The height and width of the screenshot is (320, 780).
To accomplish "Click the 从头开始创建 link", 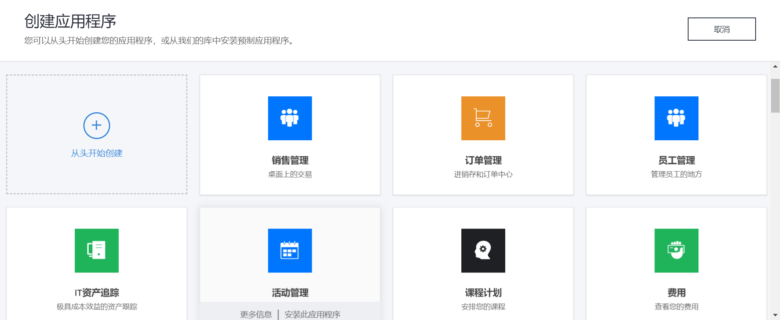I will (x=97, y=153).
